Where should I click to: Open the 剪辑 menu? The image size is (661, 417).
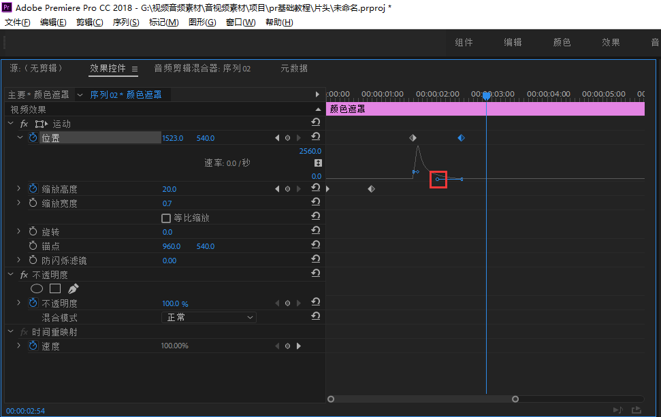point(89,22)
